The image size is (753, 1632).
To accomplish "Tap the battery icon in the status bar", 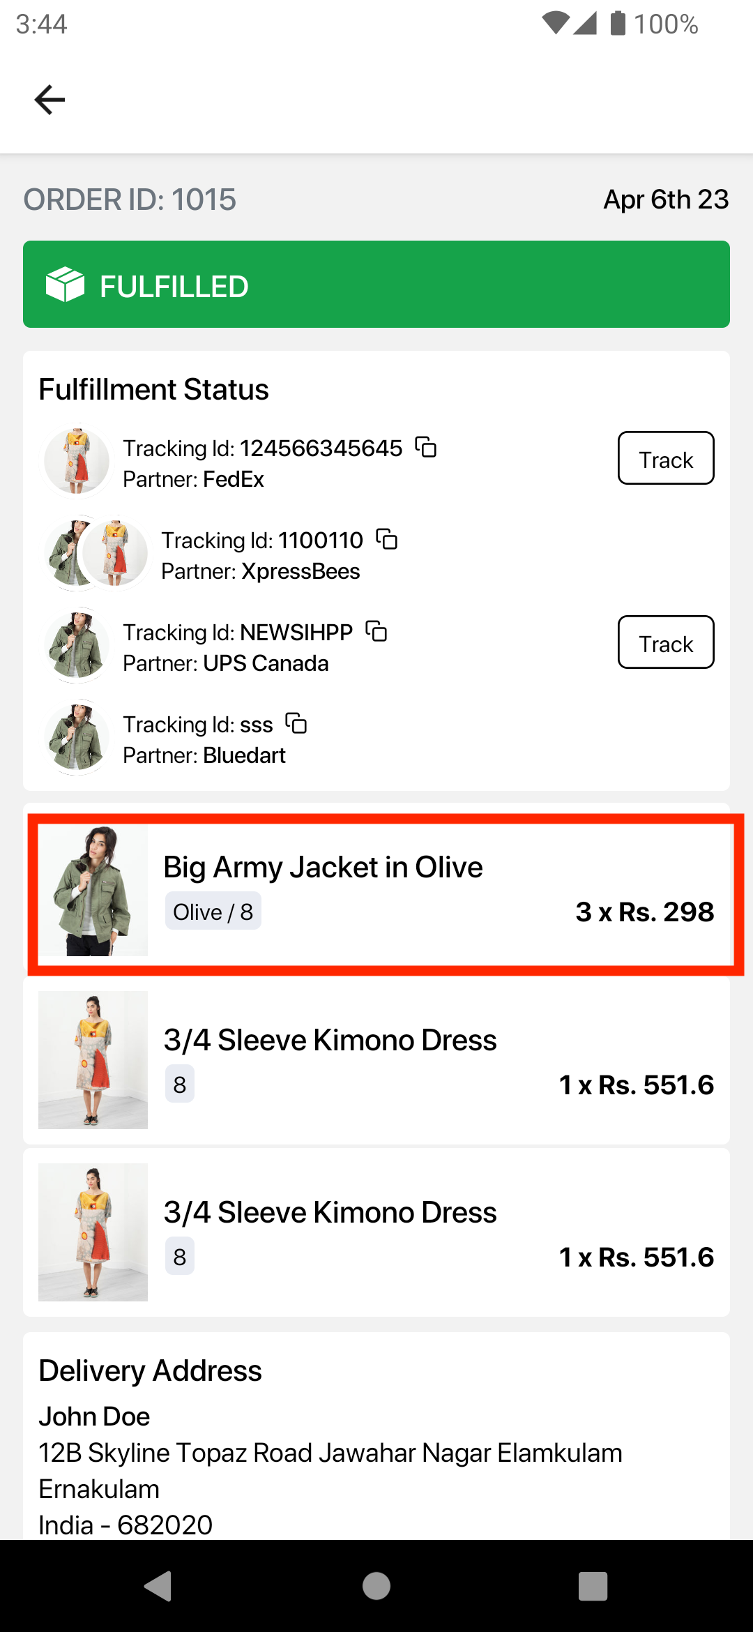I will (x=616, y=24).
